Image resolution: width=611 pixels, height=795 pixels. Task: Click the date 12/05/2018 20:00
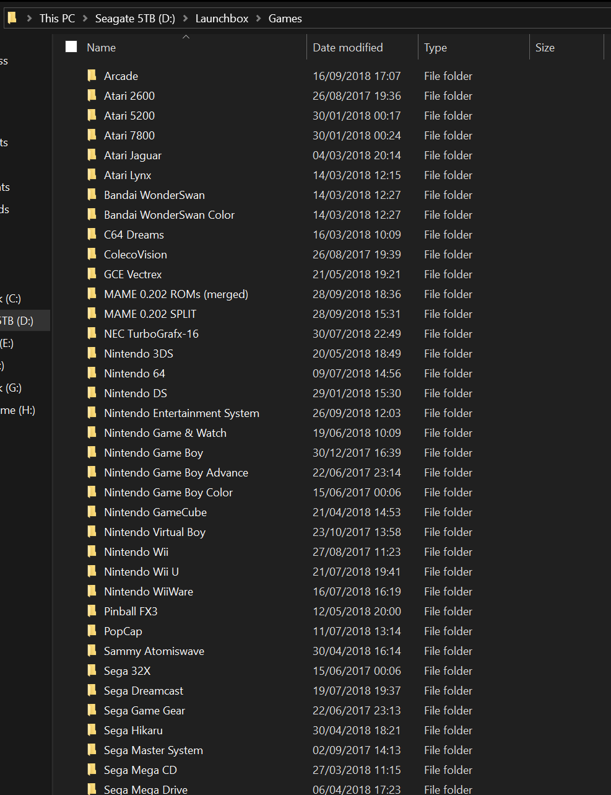(x=357, y=612)
